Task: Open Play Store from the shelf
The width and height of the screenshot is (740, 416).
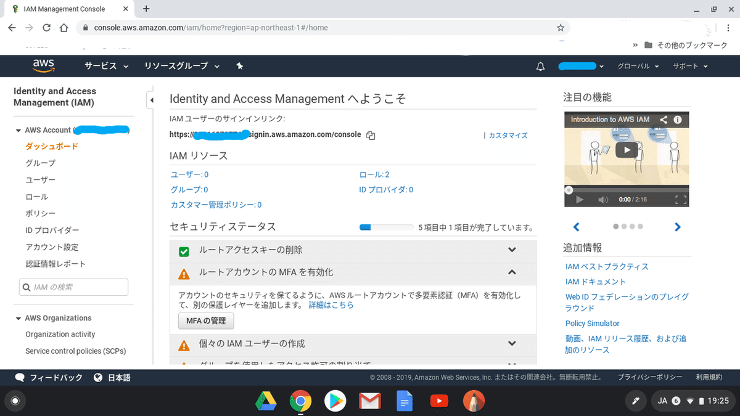Action: (335, 401)
